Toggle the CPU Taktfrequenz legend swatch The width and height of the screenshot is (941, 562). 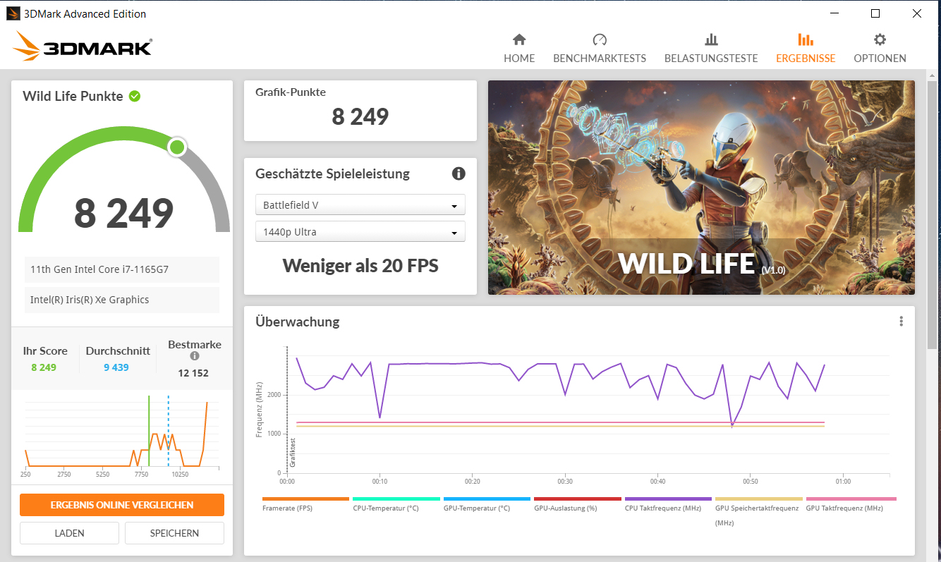(668, 499)
